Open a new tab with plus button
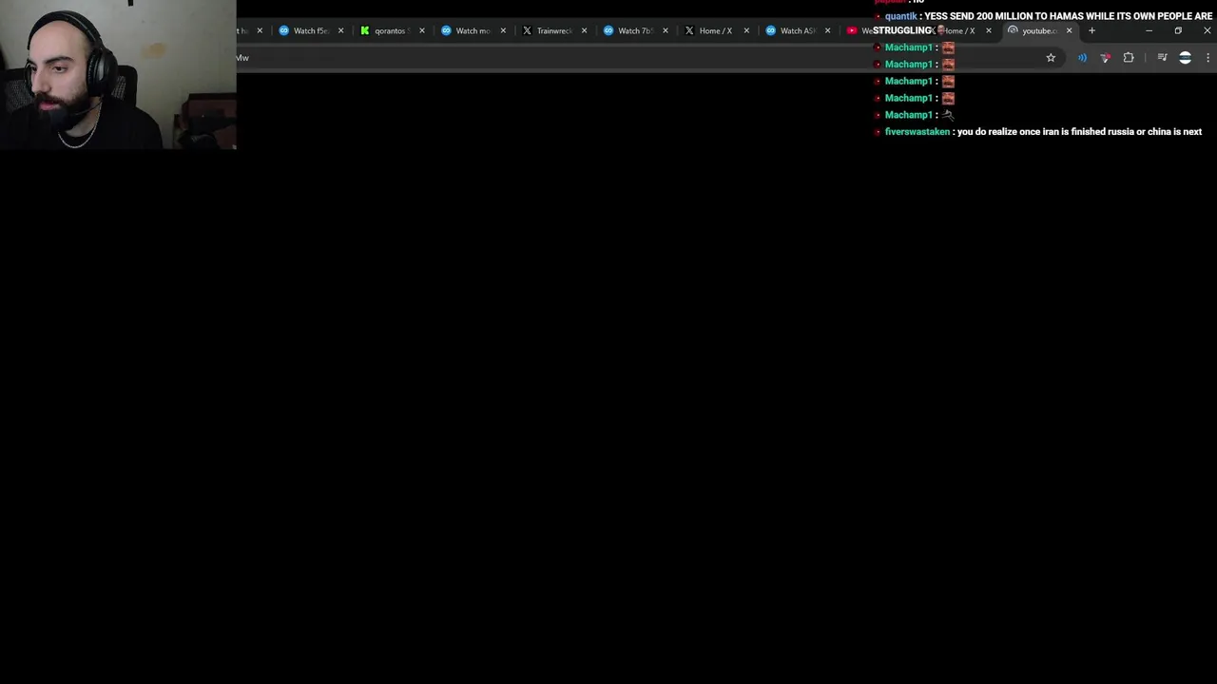 (1091, 30)
